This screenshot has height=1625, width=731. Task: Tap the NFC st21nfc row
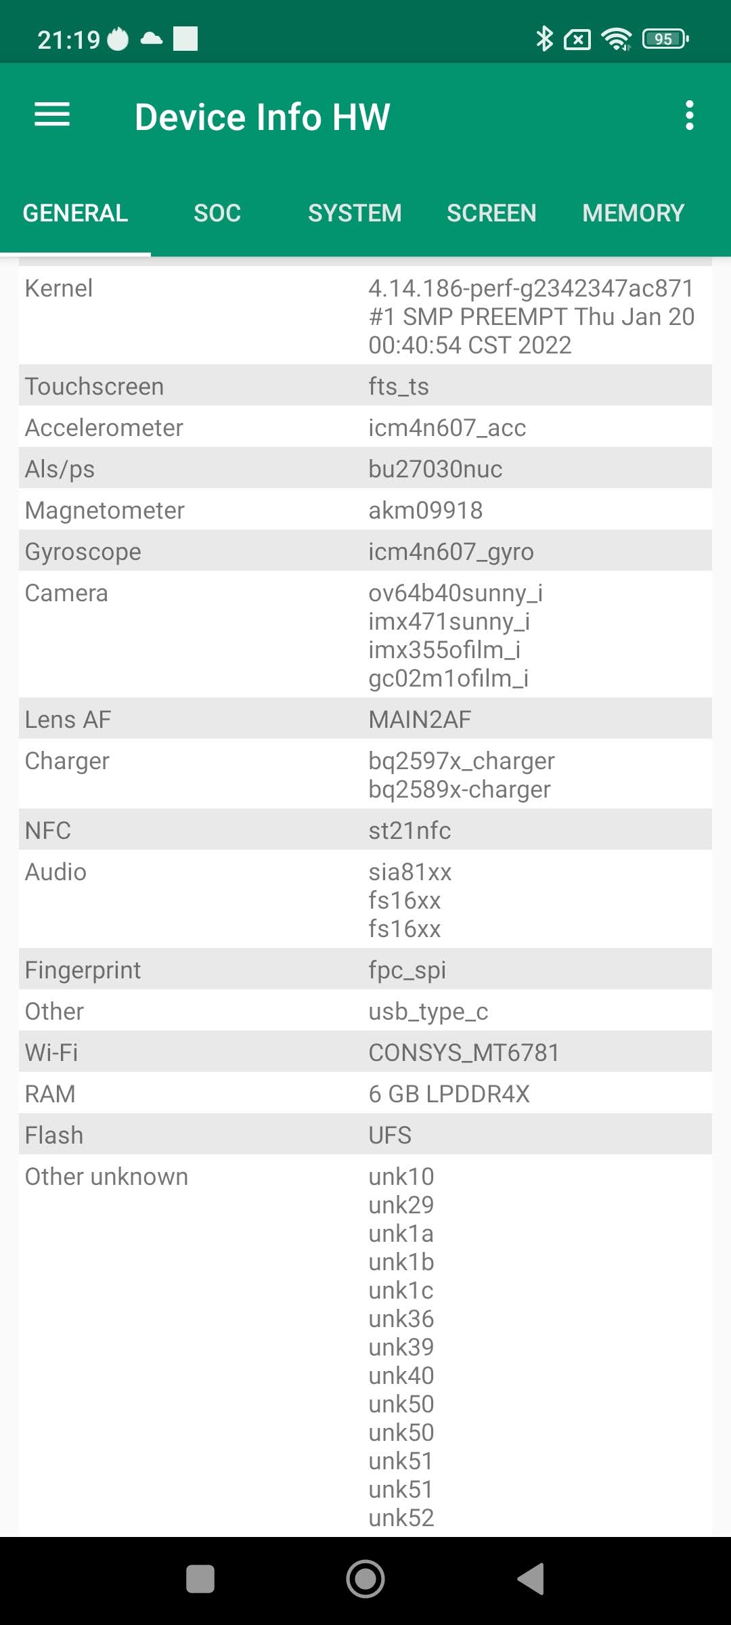pos(365,830)
